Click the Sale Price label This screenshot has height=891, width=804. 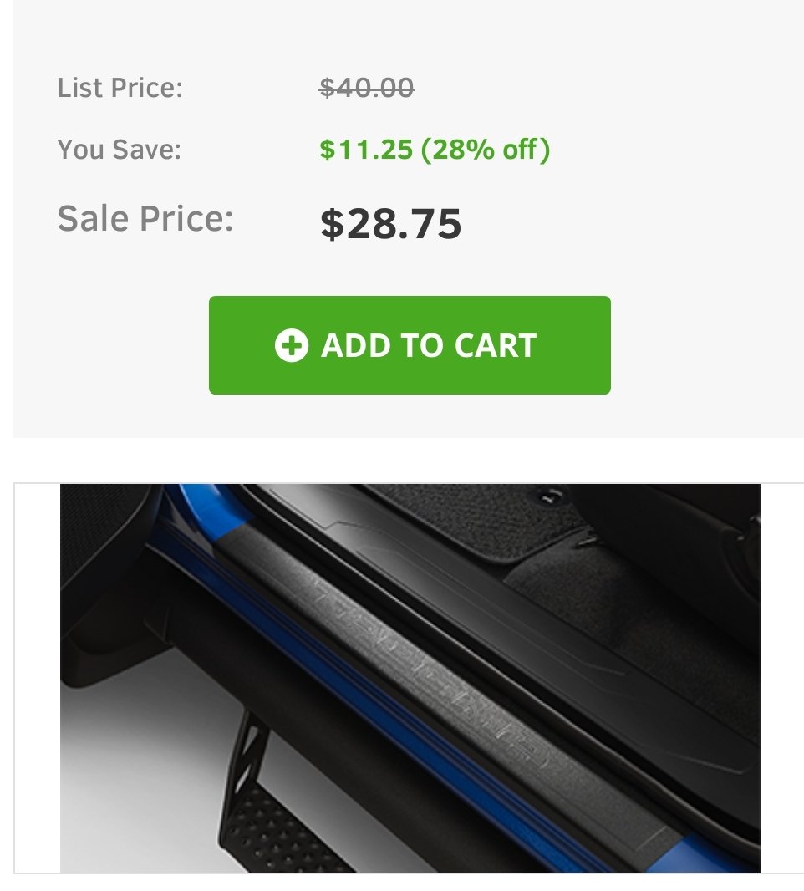[145, 219]
